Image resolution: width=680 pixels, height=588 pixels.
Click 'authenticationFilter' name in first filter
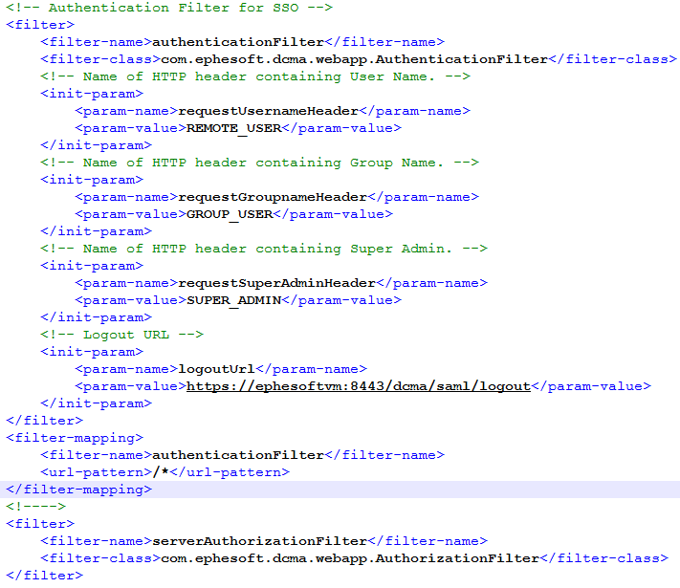pyautogui.click(x=238, y=42)
